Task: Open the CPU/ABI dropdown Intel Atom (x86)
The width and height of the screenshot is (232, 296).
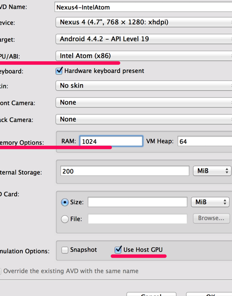Action: (144, 56)
